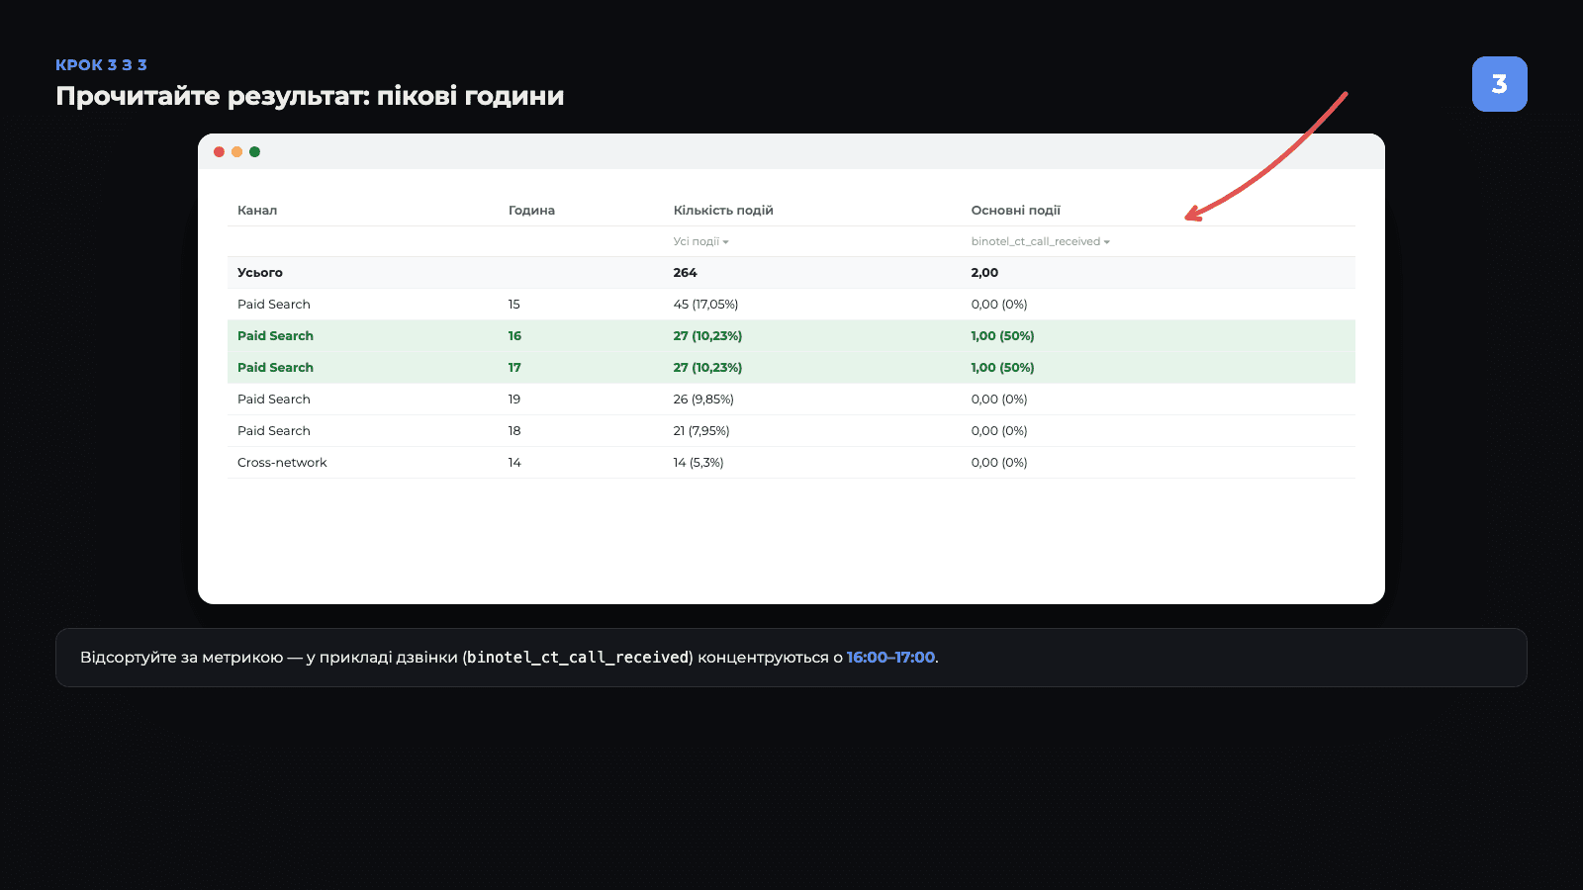The height and width of the screenshot is (890, 1583).
Task: Click the green window dot
Action: [x=254, y=151]
